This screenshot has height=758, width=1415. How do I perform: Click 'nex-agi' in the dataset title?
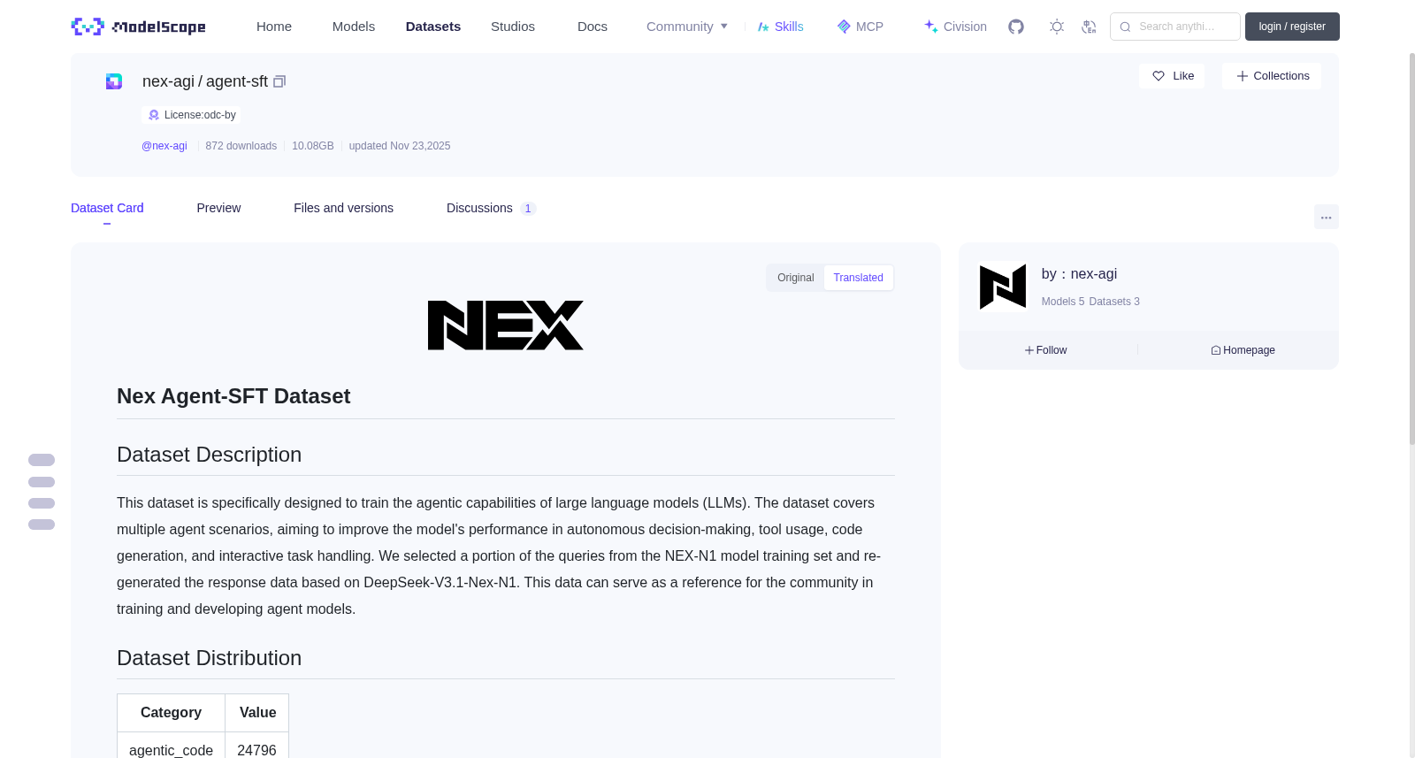168,81
